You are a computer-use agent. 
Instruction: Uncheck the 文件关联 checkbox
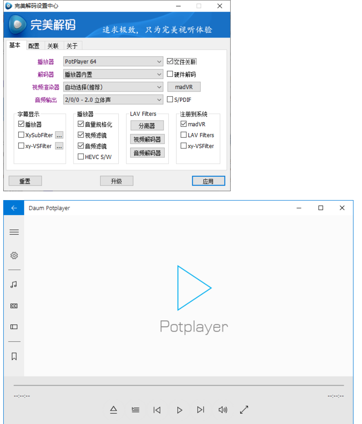tap(170, 61)
